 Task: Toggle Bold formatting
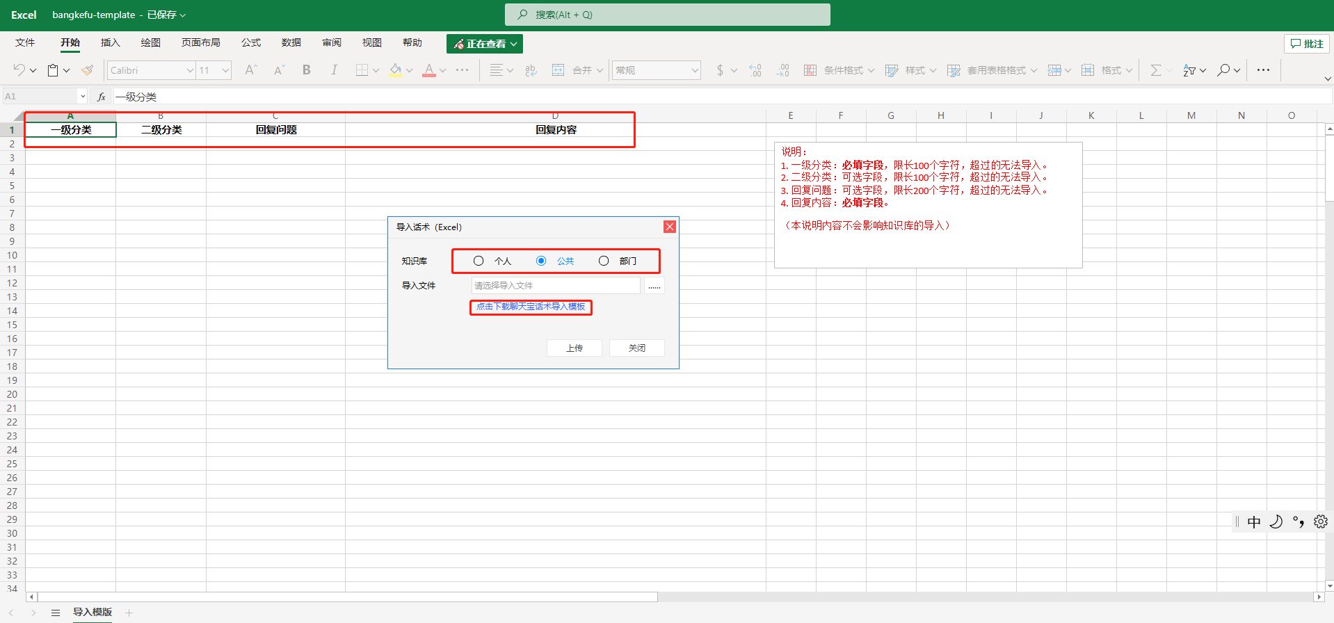[x=306, y=70]
